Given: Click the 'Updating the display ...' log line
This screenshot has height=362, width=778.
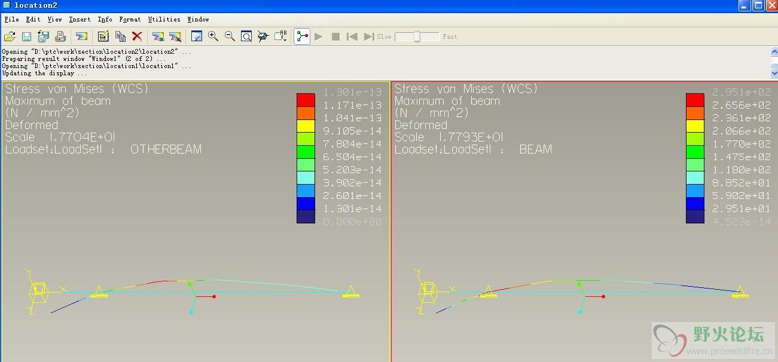Looking at the screenshot, I should [x=44, y=73].
